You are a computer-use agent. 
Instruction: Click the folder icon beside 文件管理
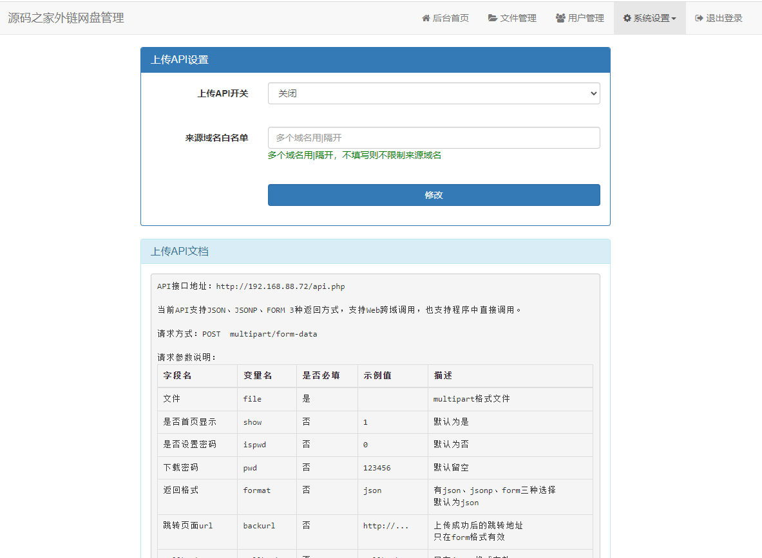click(x=493, y=18)
